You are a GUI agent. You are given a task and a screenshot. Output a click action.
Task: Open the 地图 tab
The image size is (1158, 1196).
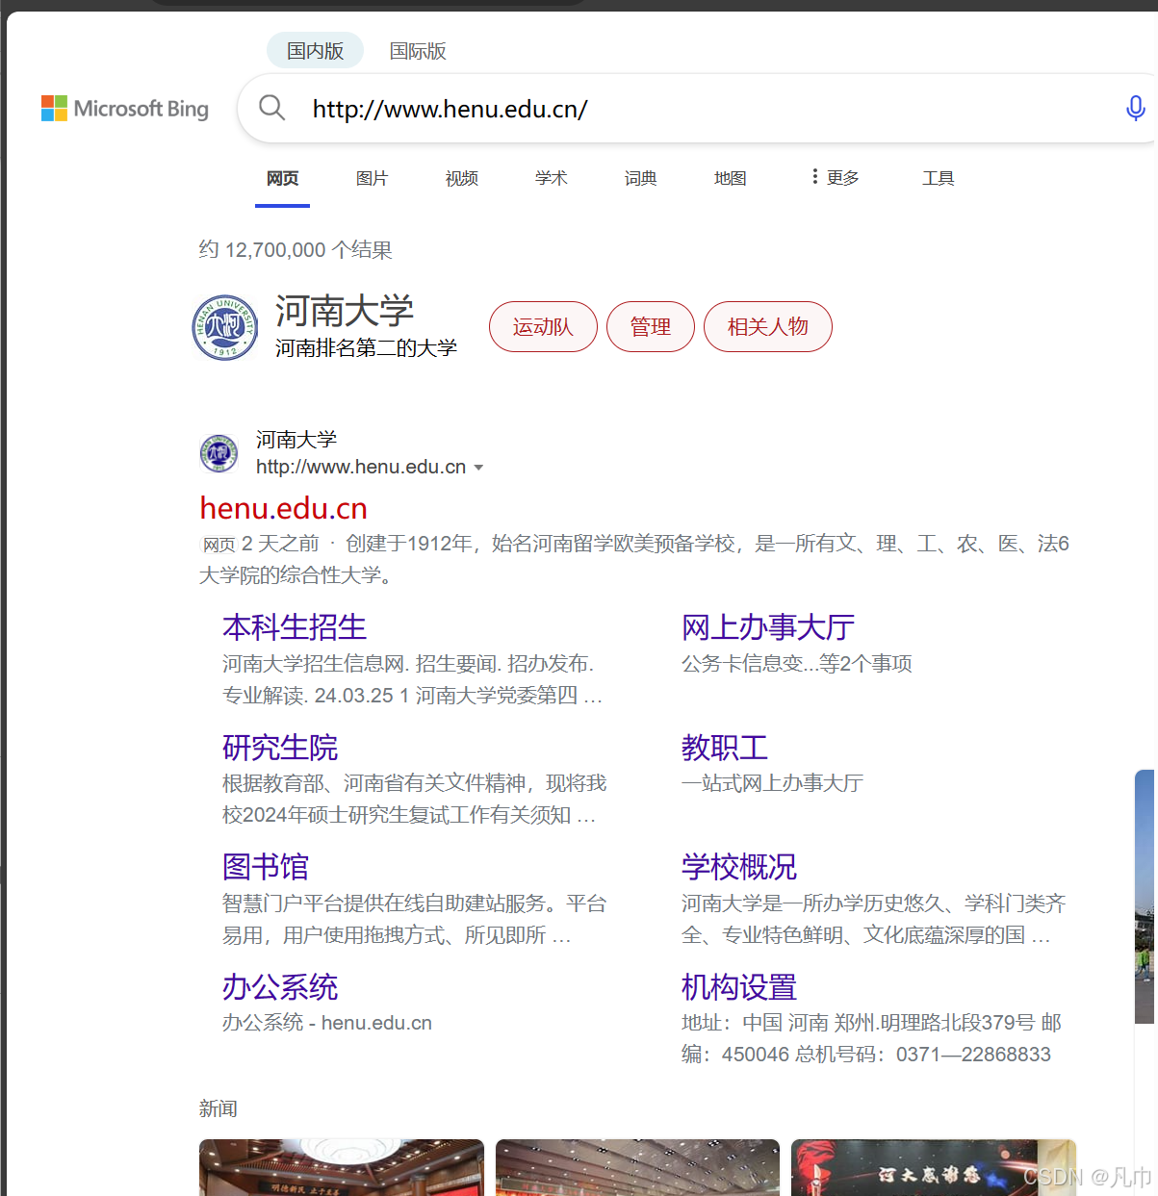pyautogui.click(x=731, y=178)
